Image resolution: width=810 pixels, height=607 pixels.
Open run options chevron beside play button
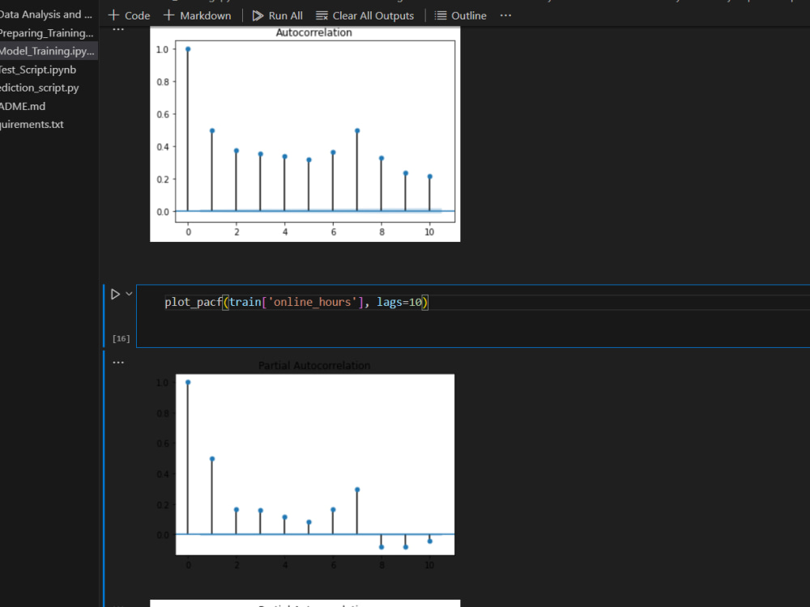click(x=129, y=294)
